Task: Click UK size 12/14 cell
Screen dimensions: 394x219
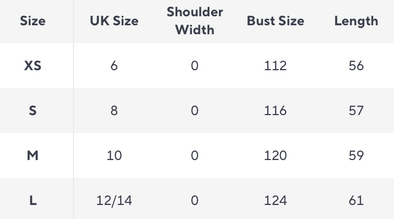Action: point(114,200)
